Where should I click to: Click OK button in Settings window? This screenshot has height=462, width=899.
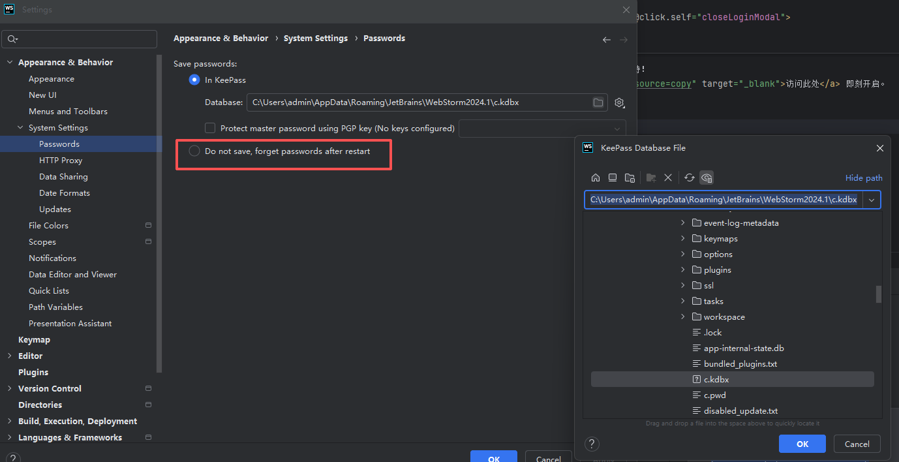pyautogui.click(x=494, y=457)
